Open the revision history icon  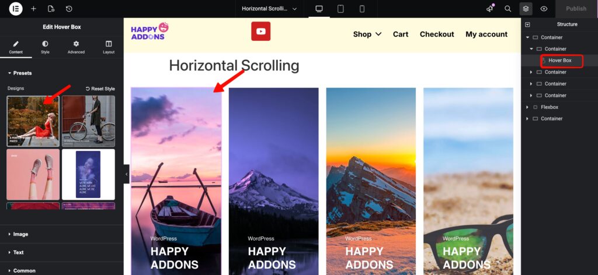click(69, 9)
